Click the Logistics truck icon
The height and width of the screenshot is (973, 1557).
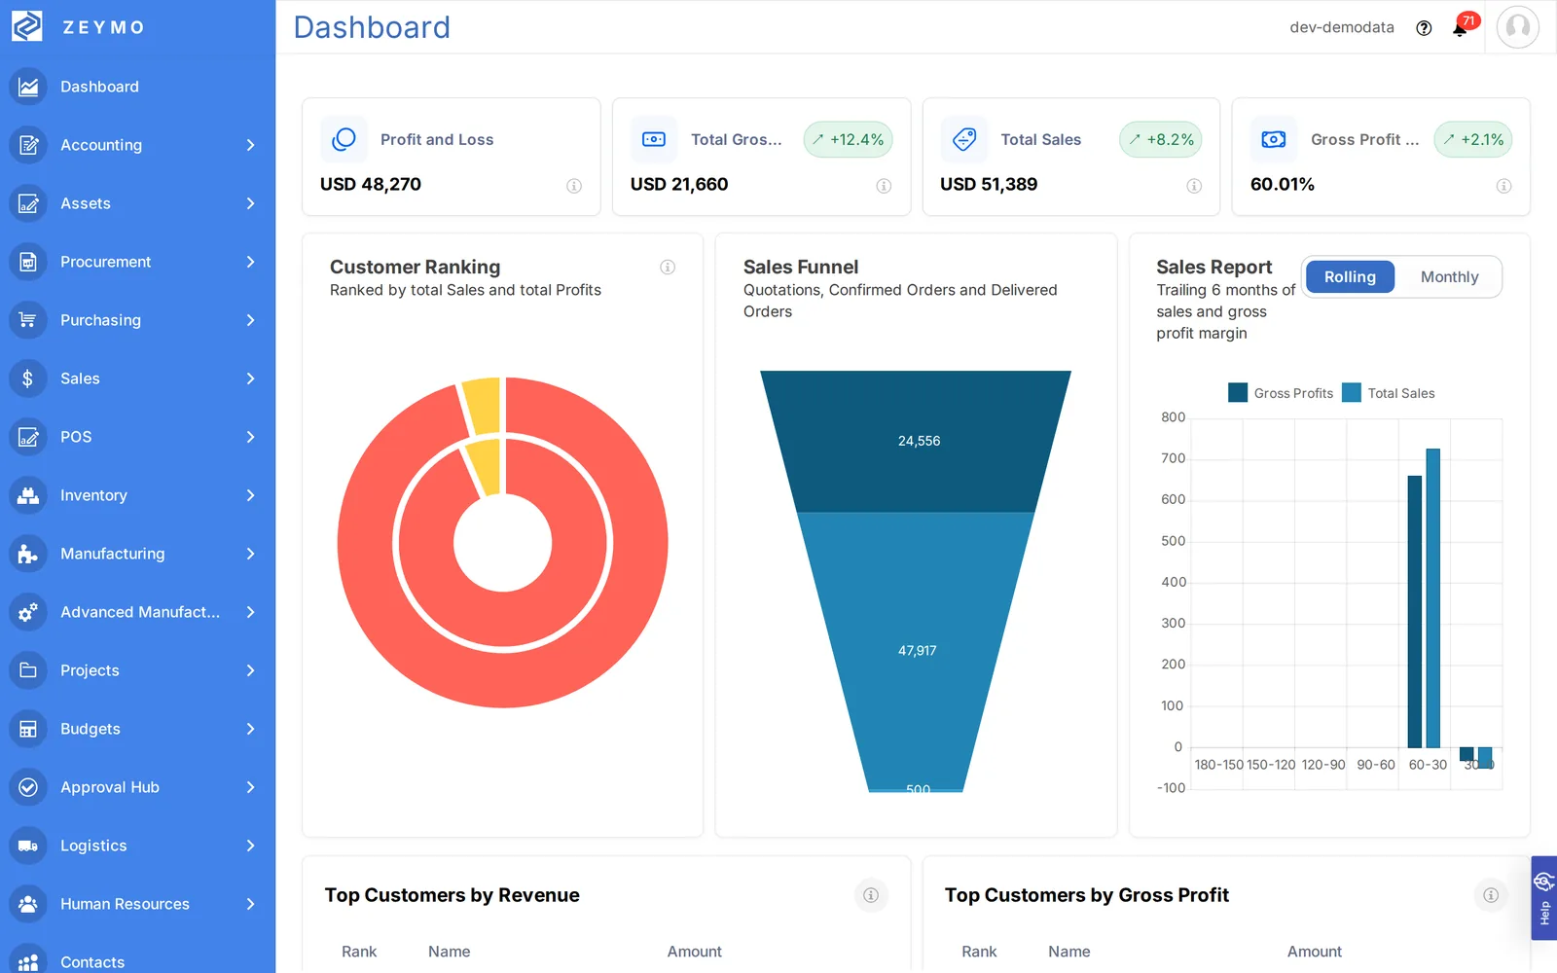point(28,846)
